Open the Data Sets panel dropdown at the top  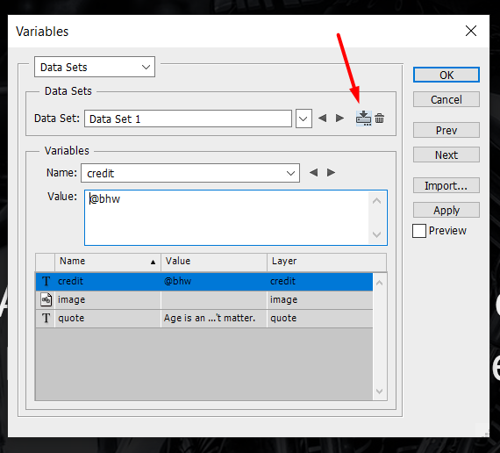[x=95, y=67]
